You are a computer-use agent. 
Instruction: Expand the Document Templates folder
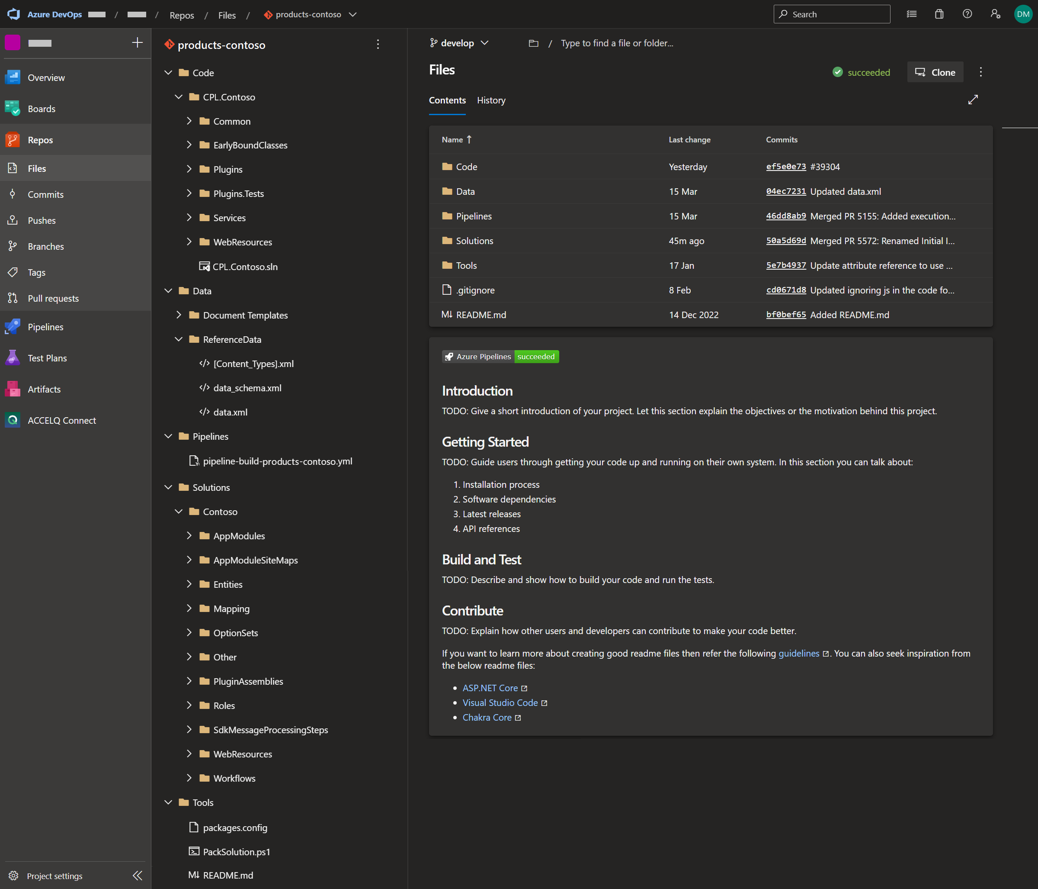178,315
